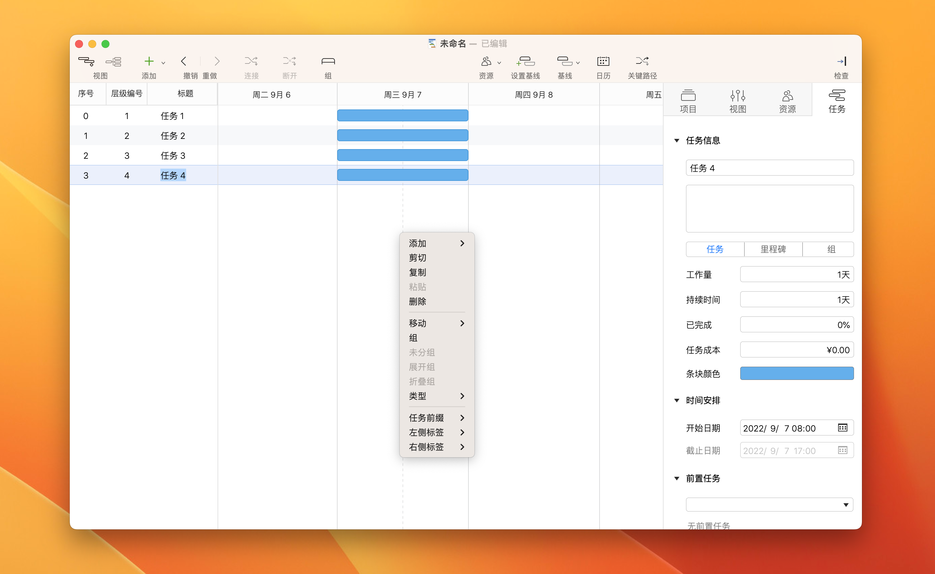Open the 资源 inspector panel icon
The height and width of the screenshot is (574, 935).
pyautogui.click(x=787, y=100)
